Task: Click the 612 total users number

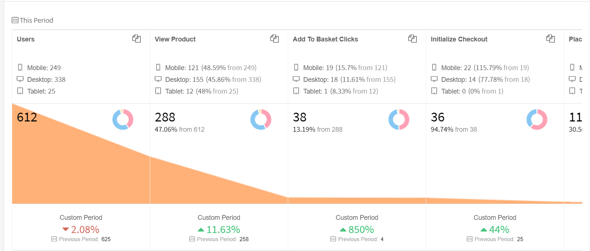Action: pos(27,117)
